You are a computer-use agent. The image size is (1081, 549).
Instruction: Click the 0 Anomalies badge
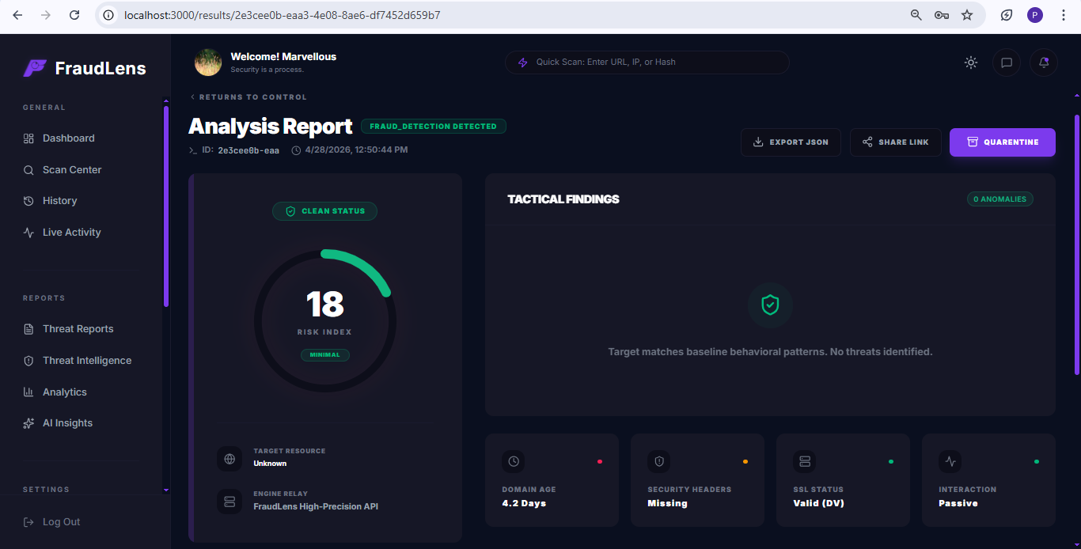click(x=1000, y=199)
